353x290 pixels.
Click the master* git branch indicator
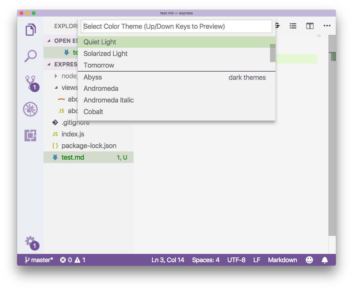(x=39, y=260)
